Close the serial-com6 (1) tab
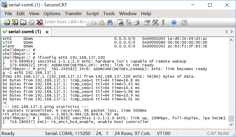This screenshot has width=236, height=137. (x=47, y=32)
